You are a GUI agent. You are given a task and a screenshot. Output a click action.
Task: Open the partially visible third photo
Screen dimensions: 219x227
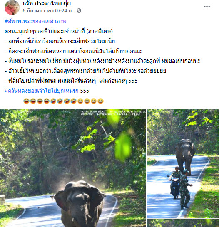[183, 223]
